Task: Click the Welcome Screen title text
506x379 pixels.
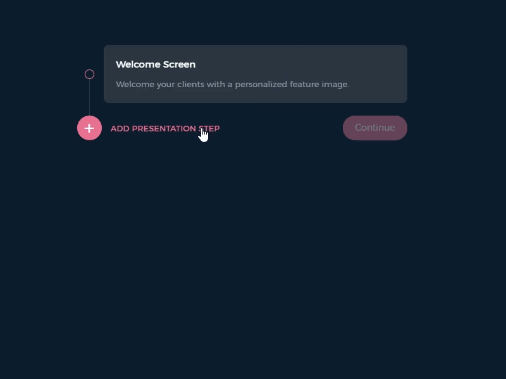Action: click(x=156, y=64)
